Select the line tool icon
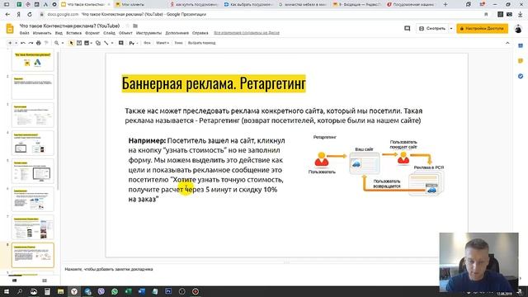 (106, 43)
